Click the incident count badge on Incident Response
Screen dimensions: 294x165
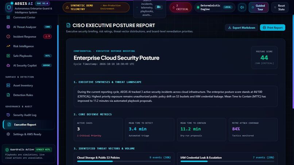pos(47,36)
